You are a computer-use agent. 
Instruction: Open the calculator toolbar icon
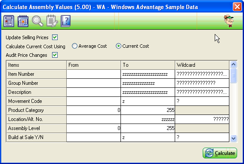(9, 21)
